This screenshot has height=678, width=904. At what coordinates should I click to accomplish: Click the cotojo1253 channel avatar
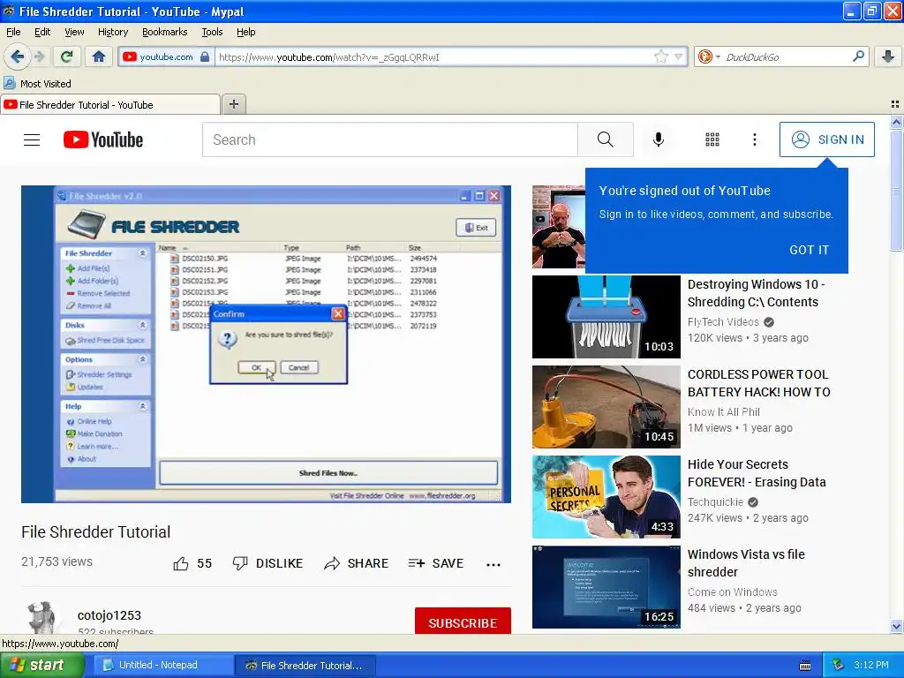click(x=41, y=618)
